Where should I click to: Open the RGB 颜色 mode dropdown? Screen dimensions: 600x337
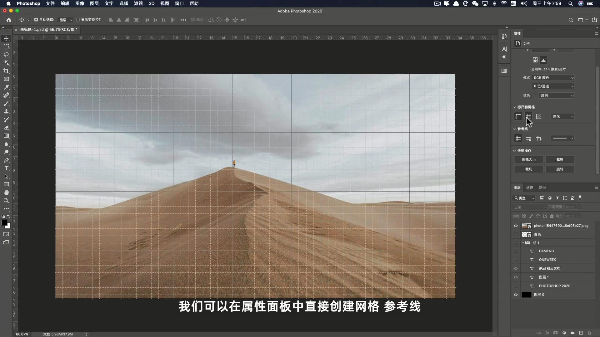[553, 78]
